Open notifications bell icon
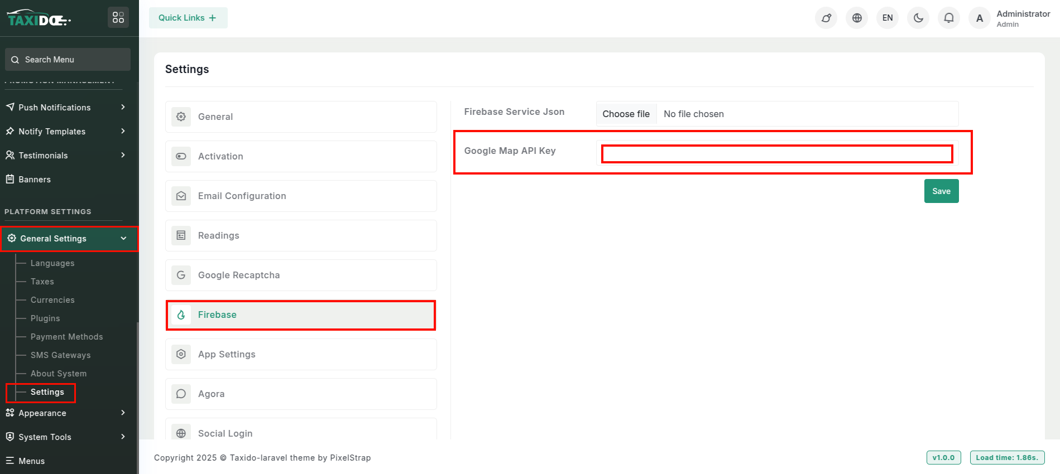The height and width of the screenshot is (474, 1060). pyautogui.click(x=949, y=18)
